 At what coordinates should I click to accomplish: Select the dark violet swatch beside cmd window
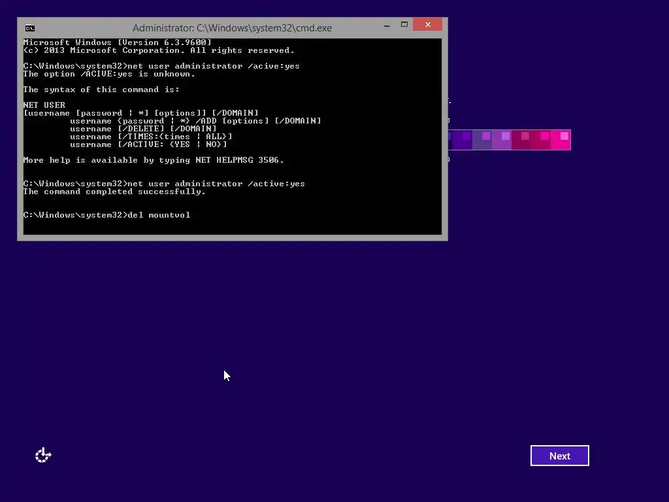pos(462,140)
